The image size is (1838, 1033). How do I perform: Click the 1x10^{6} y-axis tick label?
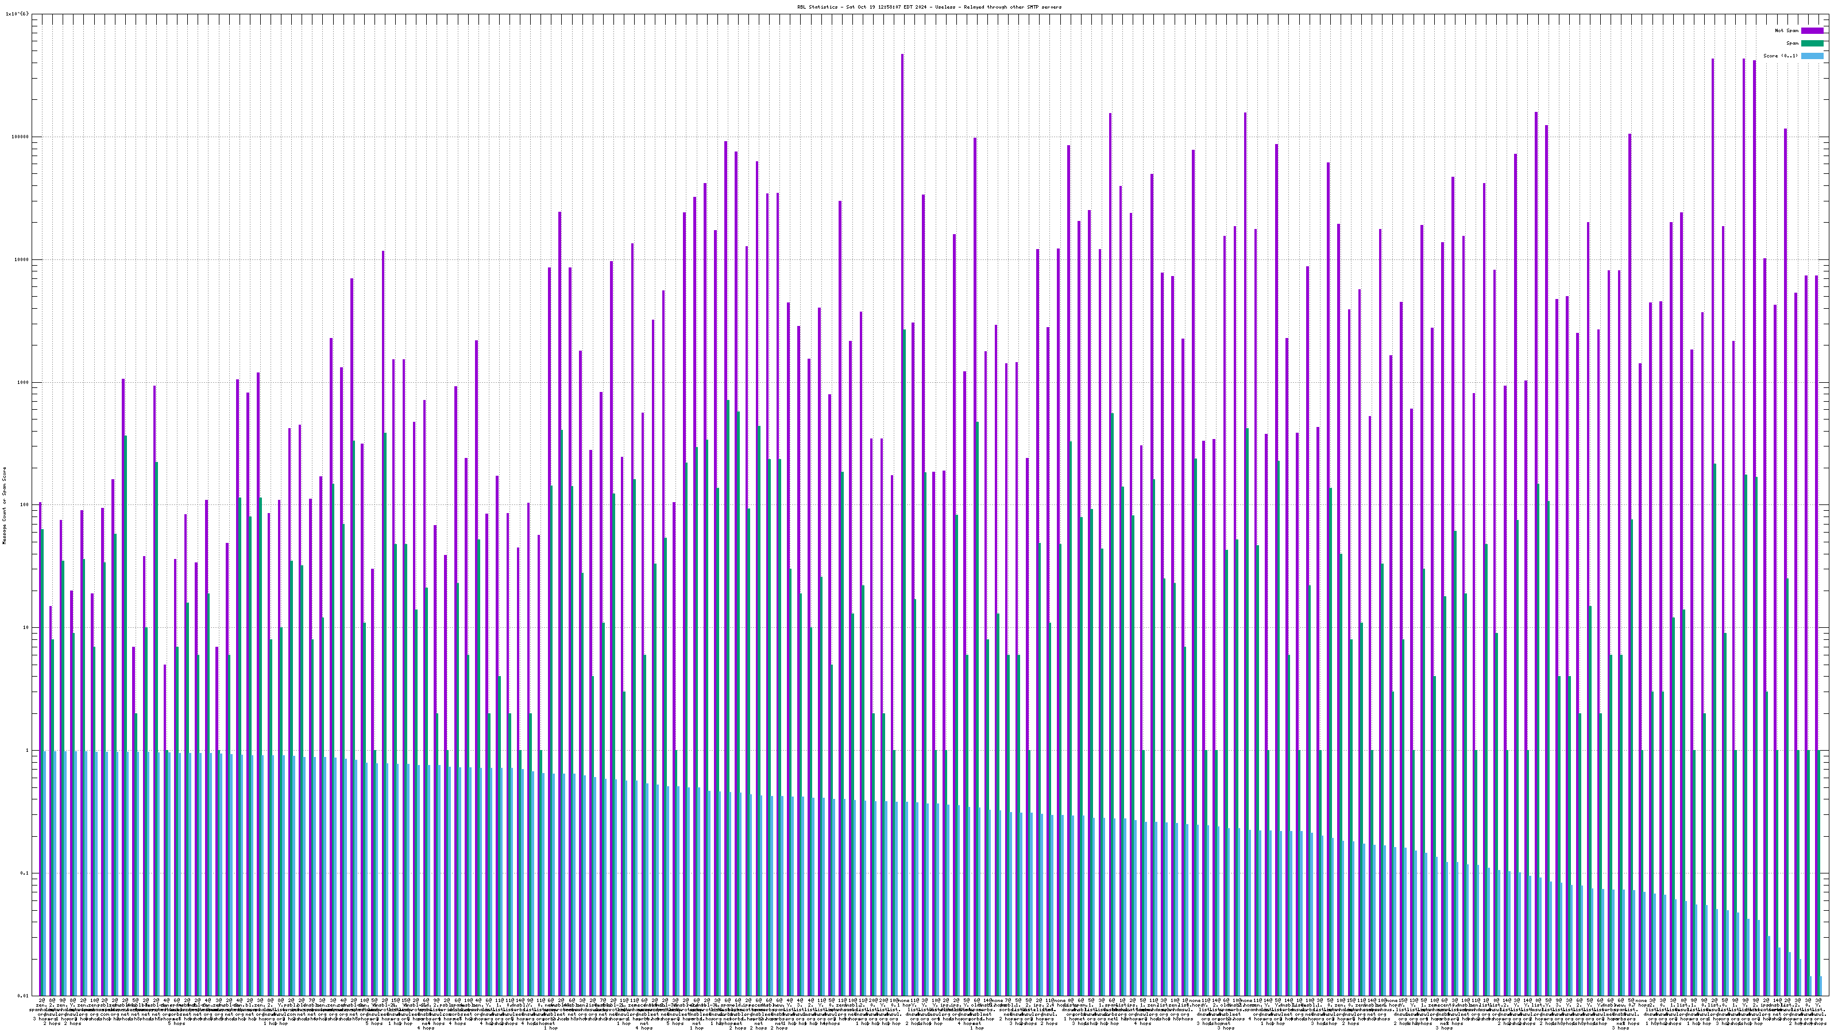click(x=17, y=14)
